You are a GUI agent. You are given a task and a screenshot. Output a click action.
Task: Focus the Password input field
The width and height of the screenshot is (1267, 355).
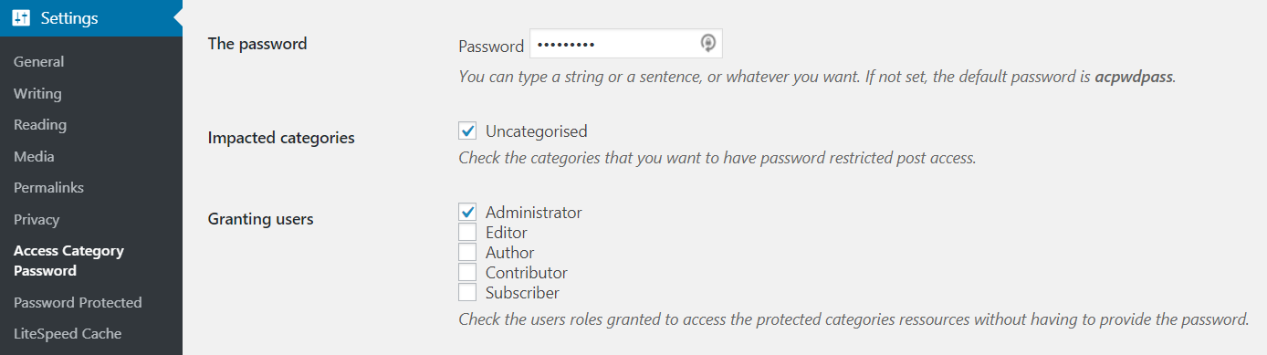pos(626,44)
